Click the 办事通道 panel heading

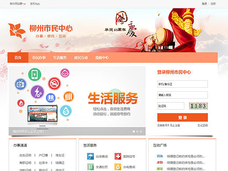pyautogui.click(x=20, y=145)
